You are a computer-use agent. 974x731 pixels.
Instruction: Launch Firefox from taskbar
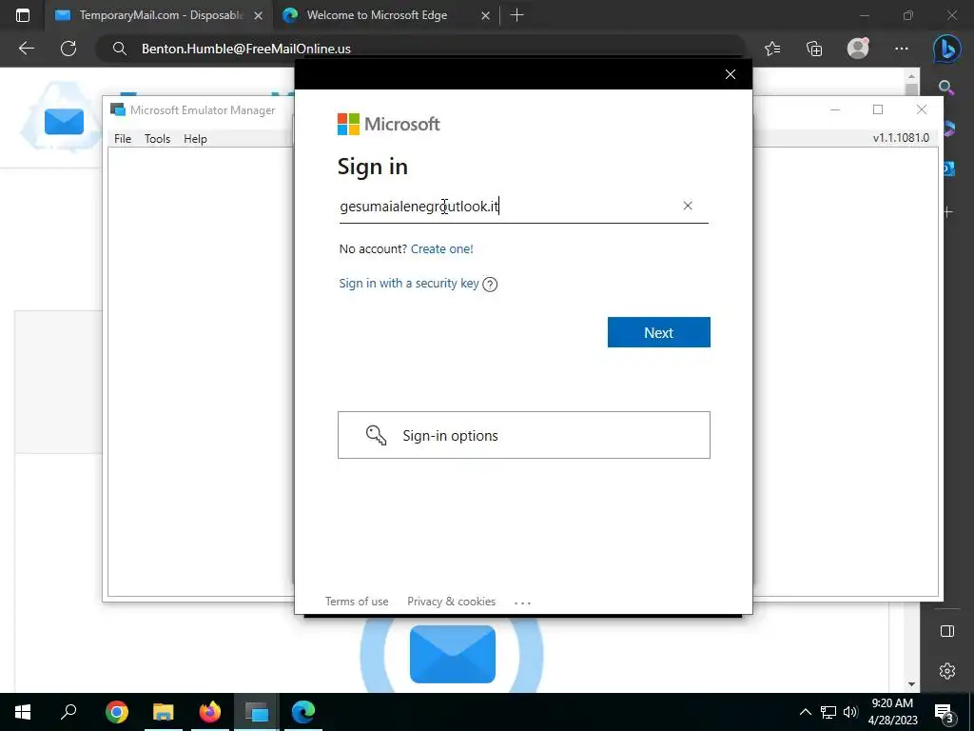(x=210, y=712)
